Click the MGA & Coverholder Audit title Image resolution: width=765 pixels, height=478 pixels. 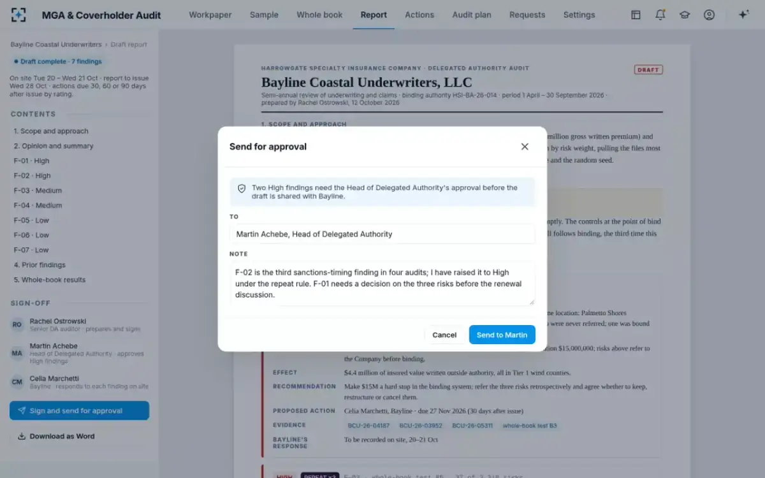(x=101, y=15)
